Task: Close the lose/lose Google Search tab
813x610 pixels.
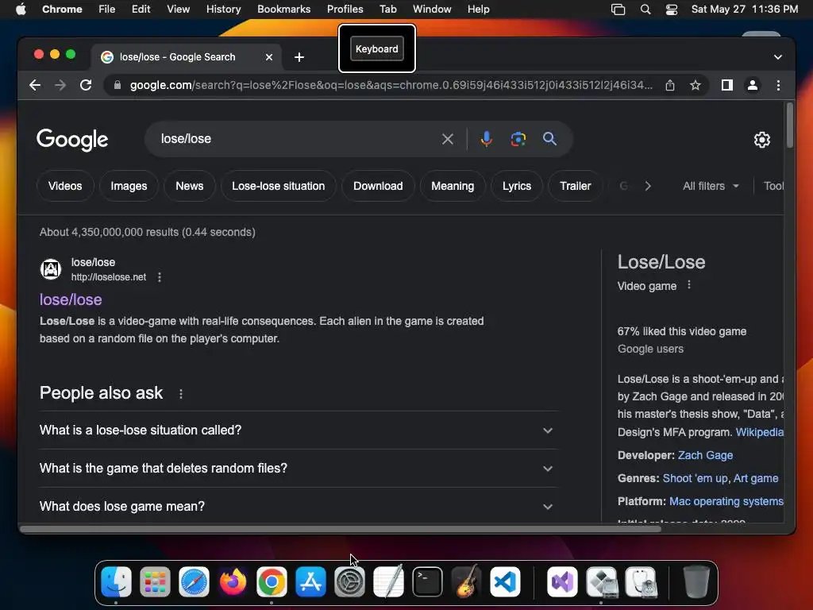Action: coord(269,57)
